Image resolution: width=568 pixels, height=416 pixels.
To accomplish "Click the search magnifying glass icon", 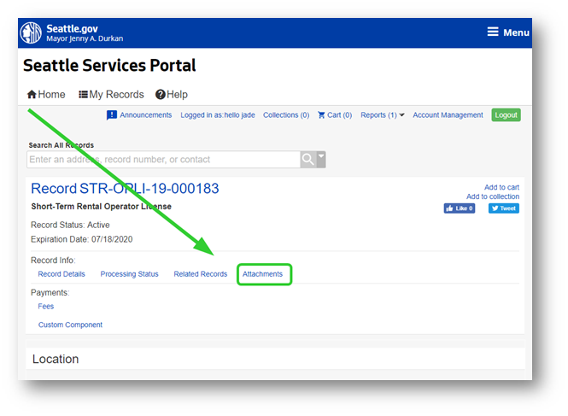I will (307, 160).
